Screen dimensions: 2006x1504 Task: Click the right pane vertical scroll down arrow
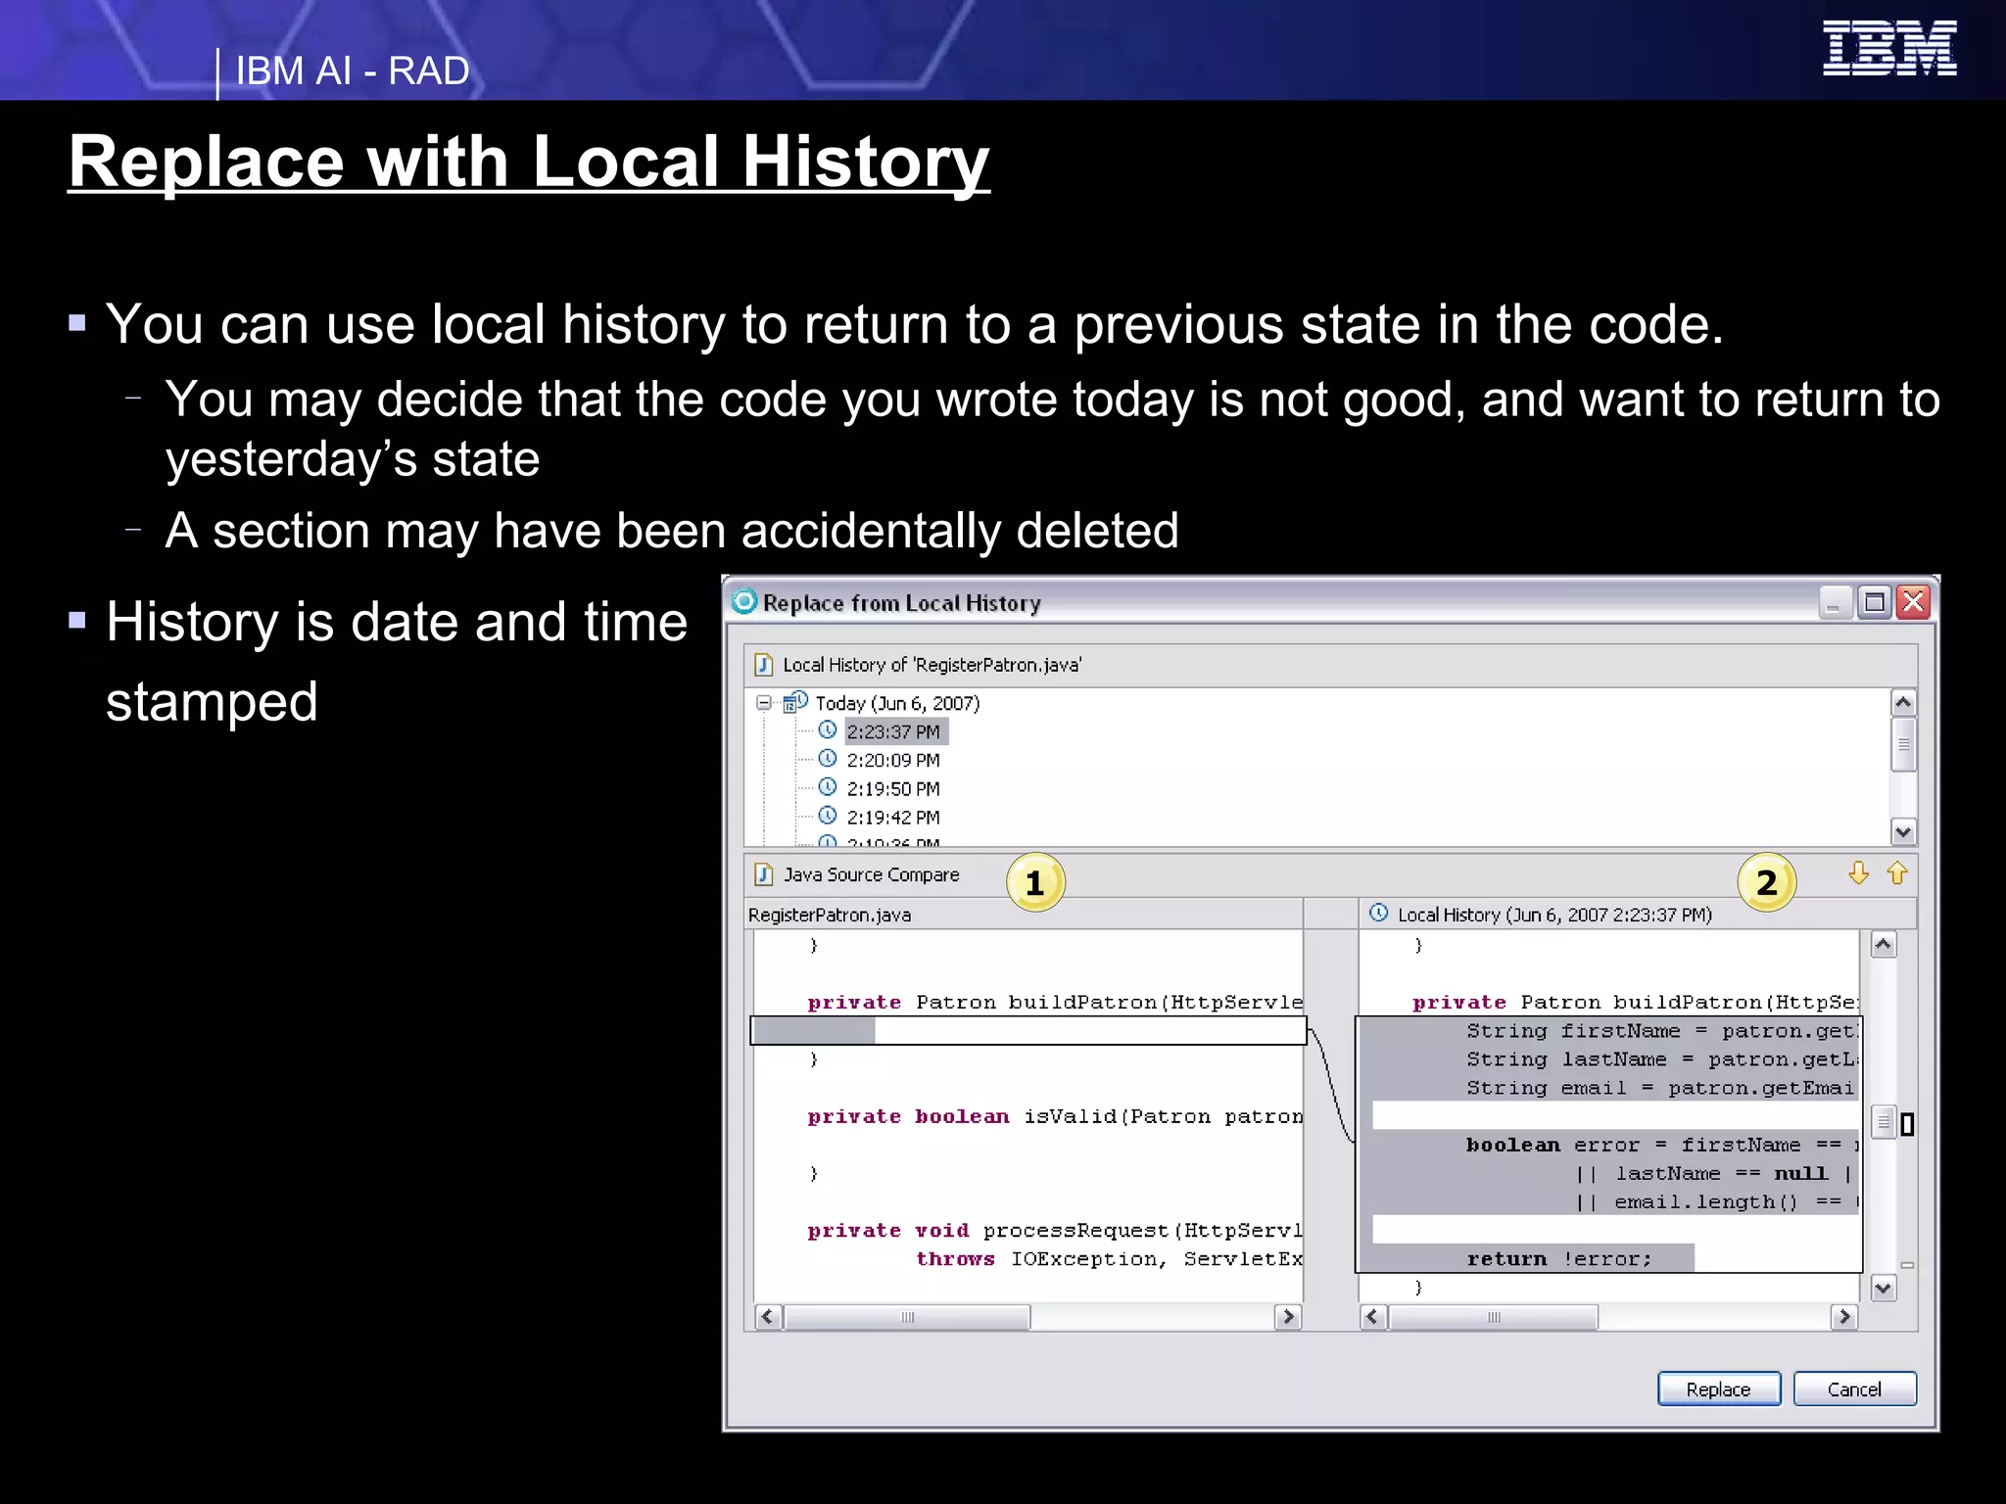1884,1289
